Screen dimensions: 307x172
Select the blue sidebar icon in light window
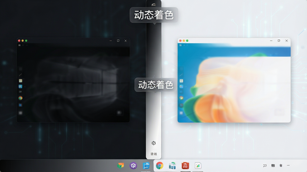tap(181, 86)
